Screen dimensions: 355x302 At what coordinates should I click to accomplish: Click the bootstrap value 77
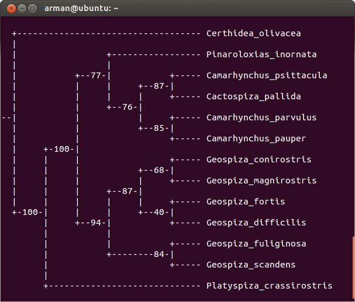tap(96, 75)
